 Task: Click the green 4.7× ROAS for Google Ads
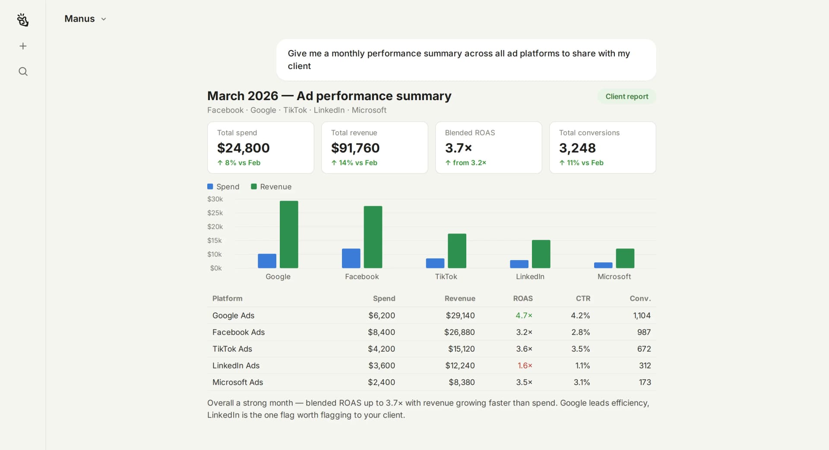tap(524, 315)
